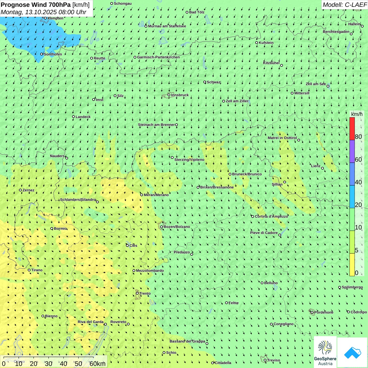The width and height of the screenshot is (368, 368).
Task: Click the Meran/Merano marker
Action: click(x=142, y=195)
